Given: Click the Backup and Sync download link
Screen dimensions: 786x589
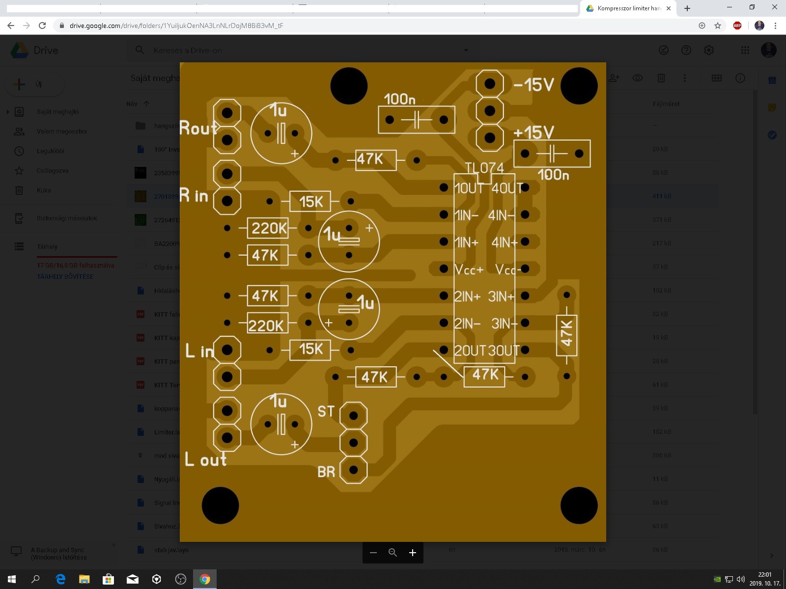Looking at the screenshot, I should 58,554.
